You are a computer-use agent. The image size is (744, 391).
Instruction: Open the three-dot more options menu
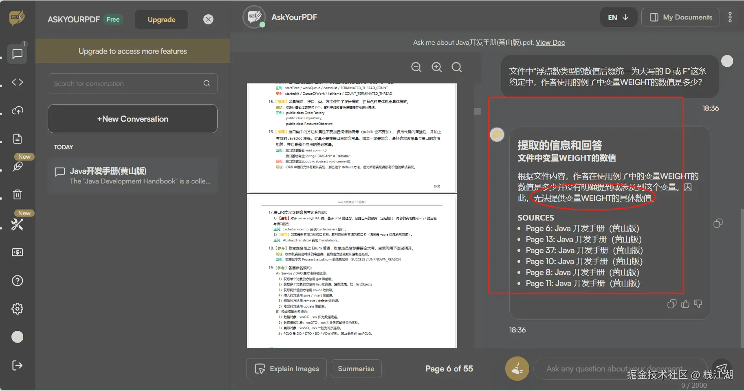(x=730, y=17)
